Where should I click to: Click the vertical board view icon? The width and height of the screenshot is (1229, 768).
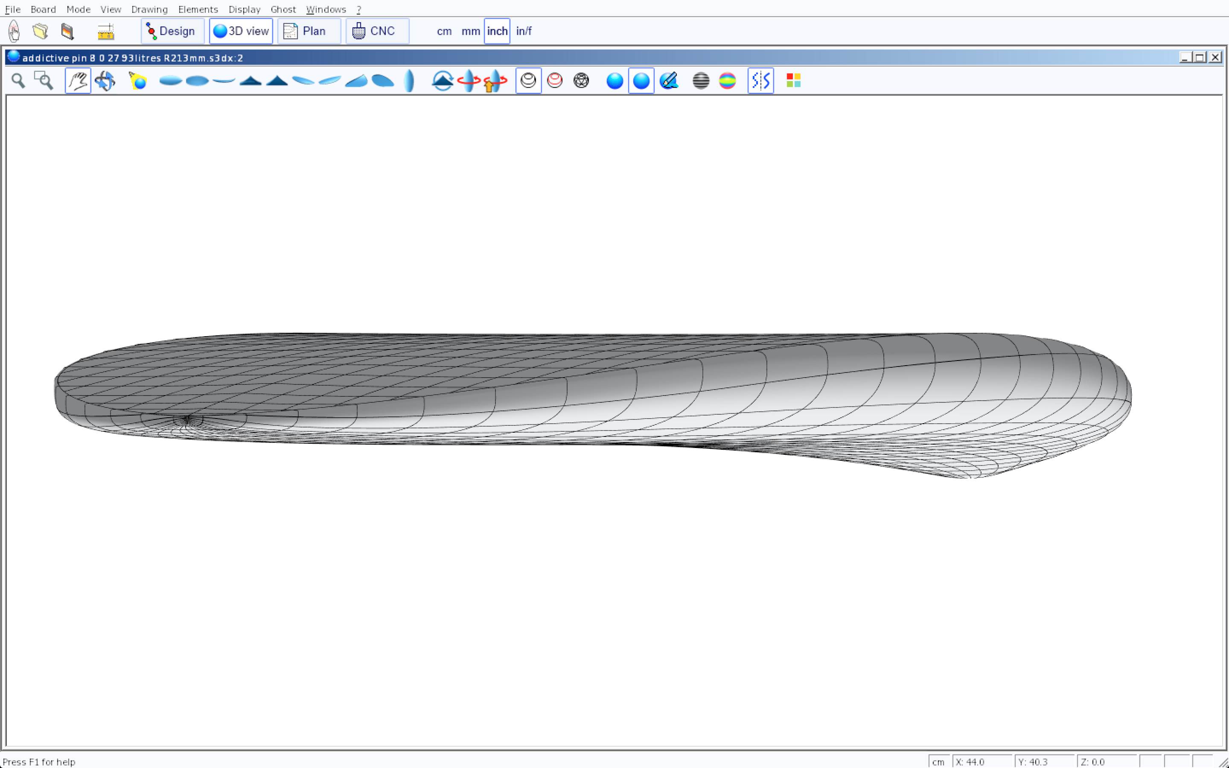click(x=409, y=81)
